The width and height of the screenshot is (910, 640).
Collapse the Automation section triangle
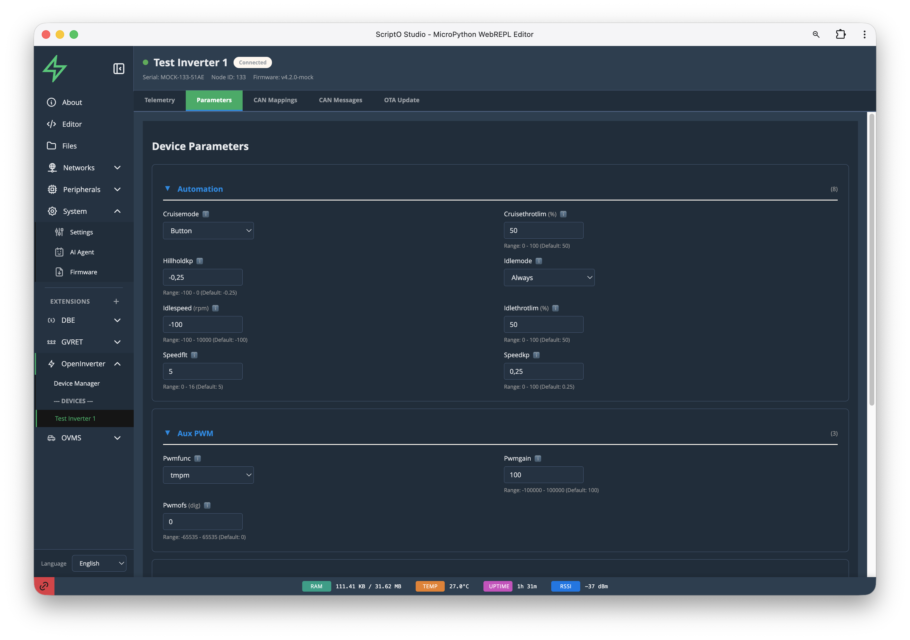pos(168,189)
